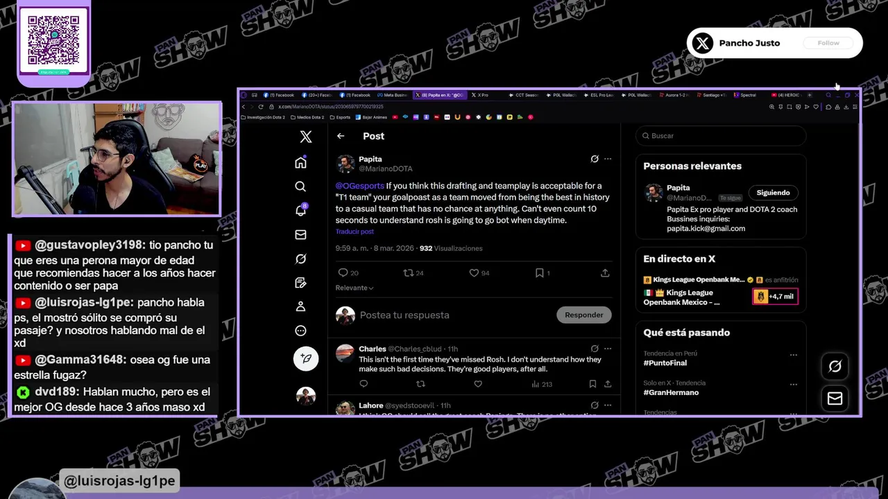Viewport: 888px width, 499px height.
Task: Open floating Messages button
Action: click(x=835, y=399)
